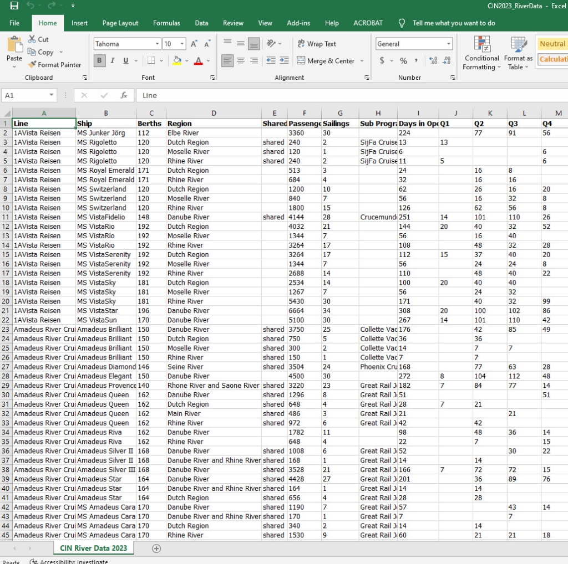Open Conditional Formatting menu

(482, 53)
